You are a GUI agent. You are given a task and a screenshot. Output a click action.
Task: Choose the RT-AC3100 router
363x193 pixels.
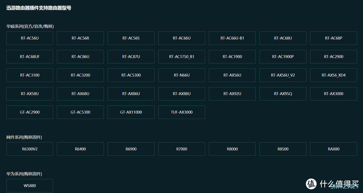click(x=30, y=75)
